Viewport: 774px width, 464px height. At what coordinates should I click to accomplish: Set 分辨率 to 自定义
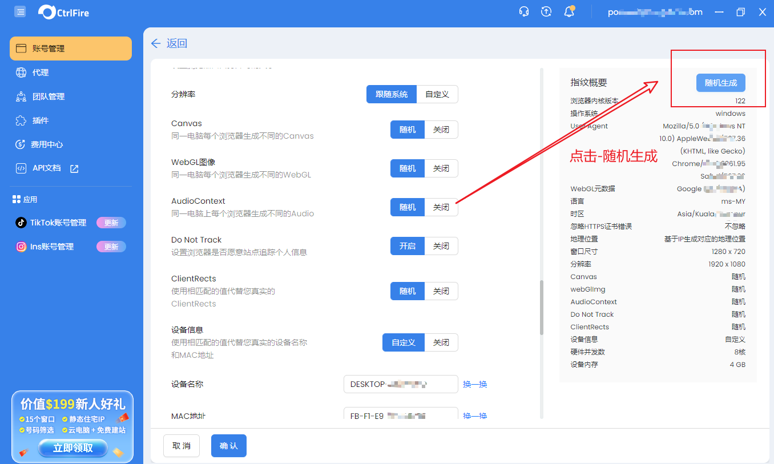437,94
